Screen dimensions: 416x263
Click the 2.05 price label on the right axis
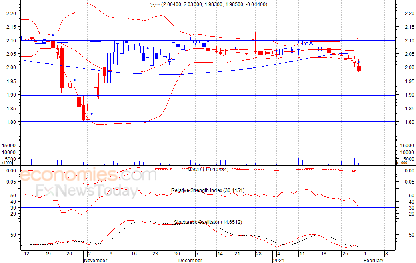[x=409, y=54]
